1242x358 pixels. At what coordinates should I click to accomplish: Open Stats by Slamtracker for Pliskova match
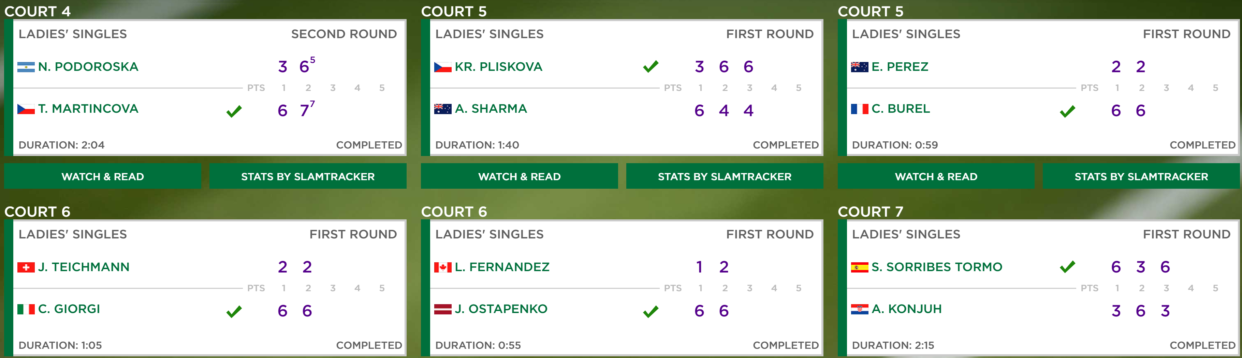(x=724, y=176)
